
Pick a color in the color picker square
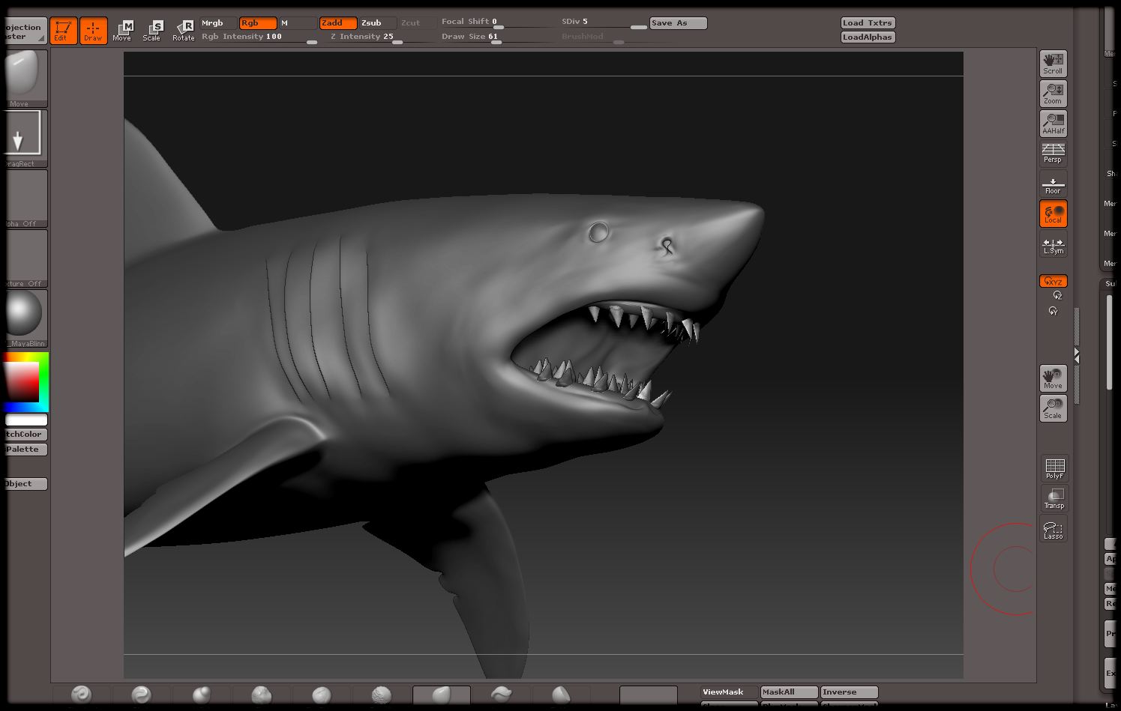coord(22,382)
